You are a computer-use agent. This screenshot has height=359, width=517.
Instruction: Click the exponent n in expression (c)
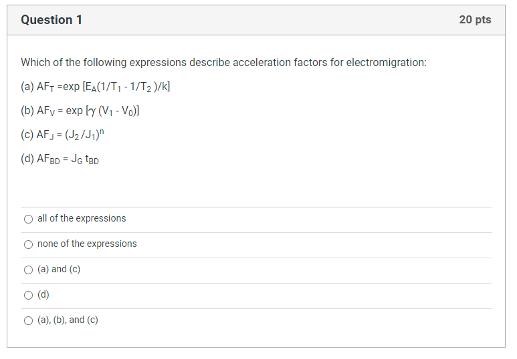click(102, 131)
